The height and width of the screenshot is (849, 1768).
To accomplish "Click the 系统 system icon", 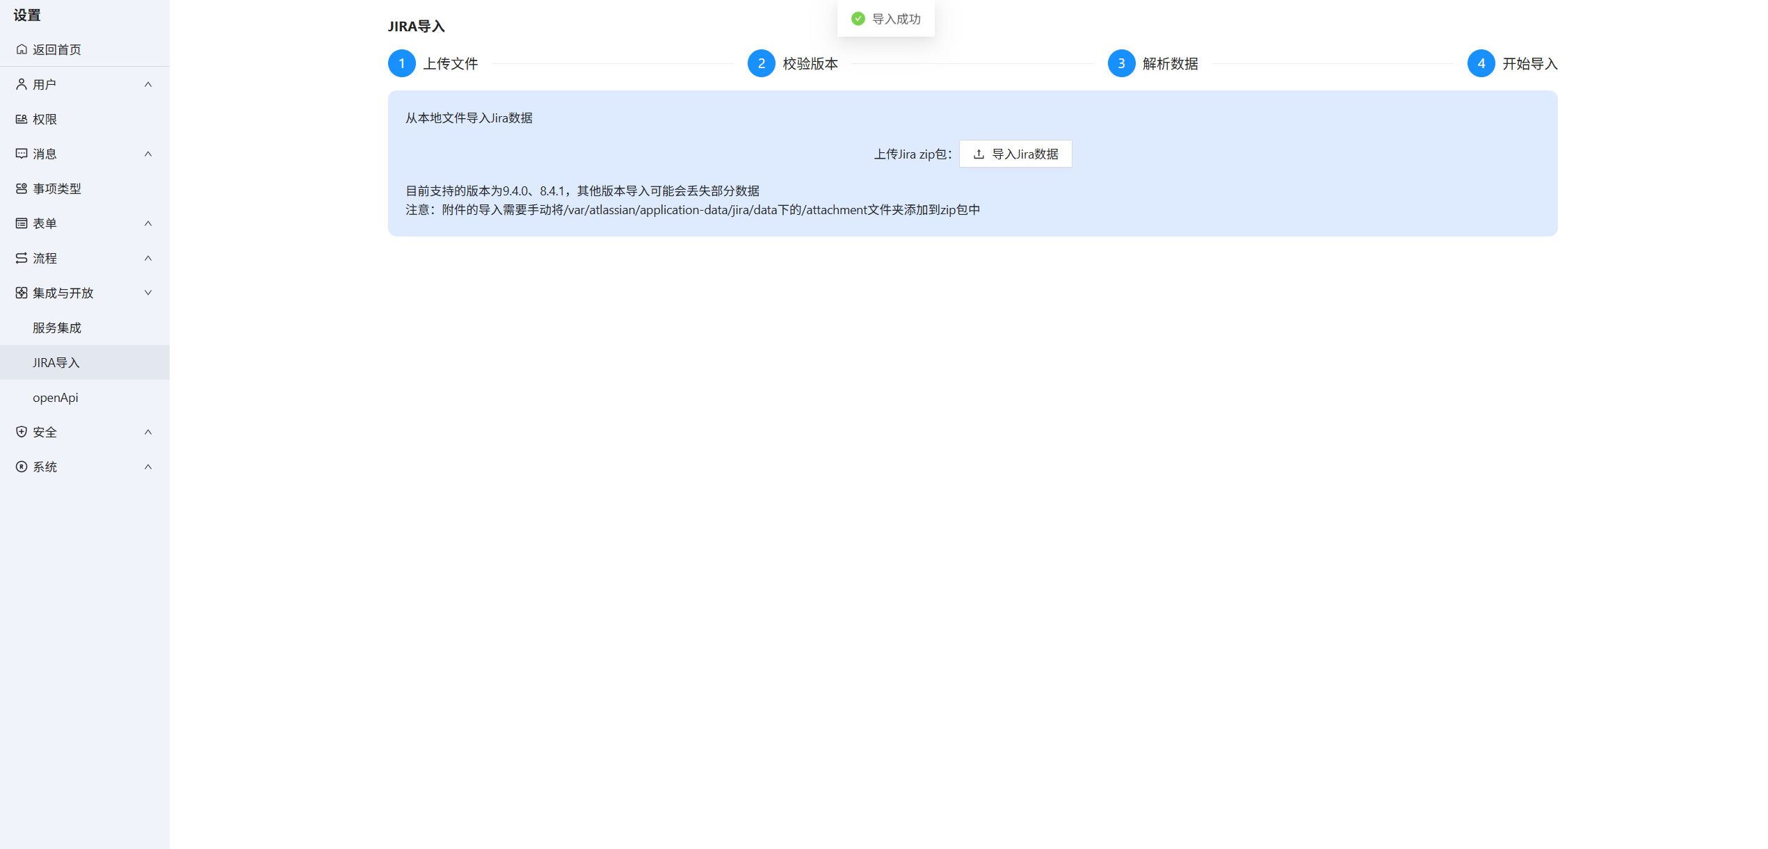I will coord(22,467).
